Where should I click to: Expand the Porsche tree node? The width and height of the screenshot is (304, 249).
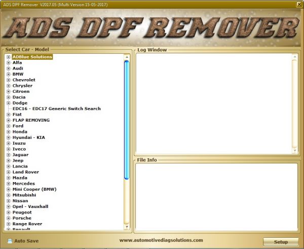click(9, 218)
